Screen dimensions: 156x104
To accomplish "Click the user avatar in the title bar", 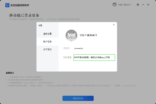I will (114, 5).
